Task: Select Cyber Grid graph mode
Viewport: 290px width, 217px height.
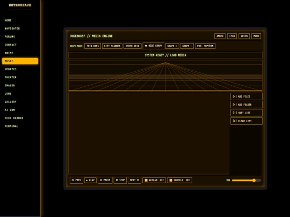Action: tap(133, 46)
